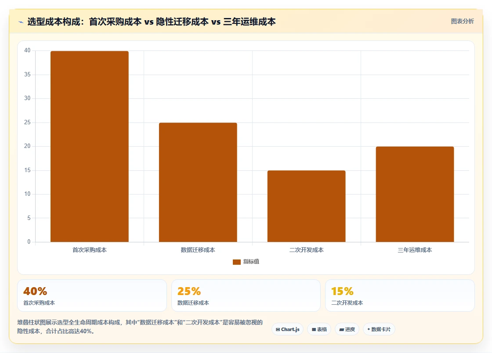Toggle the 指标值 legend color swatch

[x=237, y=262]
